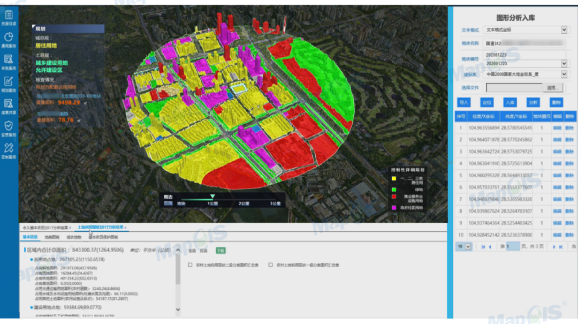Switch to the 地类图斑 sub-tab
Viewport: 578px width, 324px height.
click(51, 237)
